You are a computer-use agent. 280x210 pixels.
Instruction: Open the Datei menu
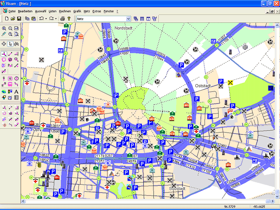[x=12, y=11]
